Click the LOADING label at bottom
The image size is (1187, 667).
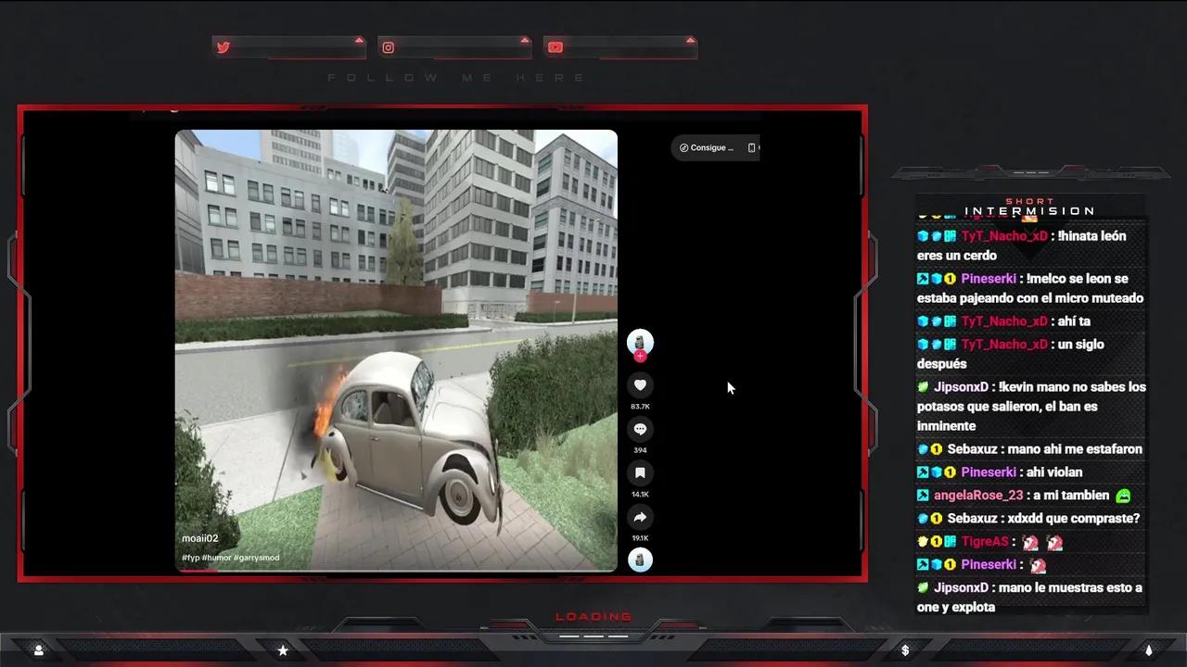(x=593, y=616)
